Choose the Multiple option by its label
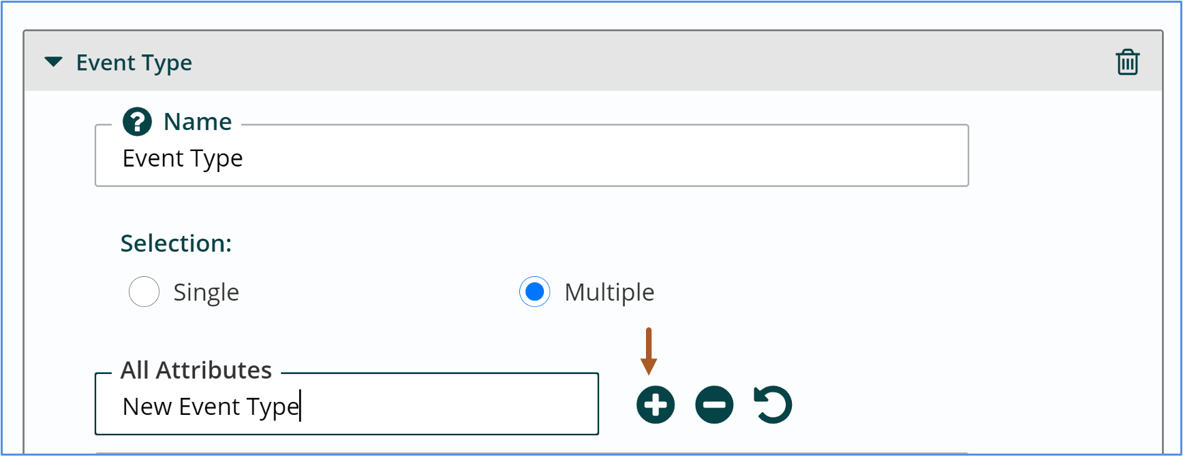 (609, 292)
